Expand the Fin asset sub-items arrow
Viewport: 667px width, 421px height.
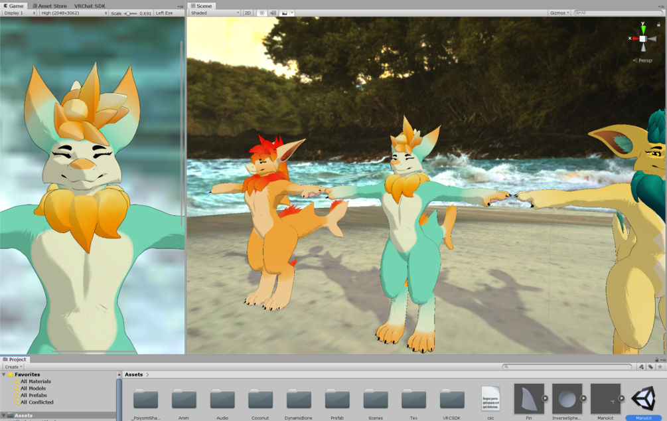[544, 398]
